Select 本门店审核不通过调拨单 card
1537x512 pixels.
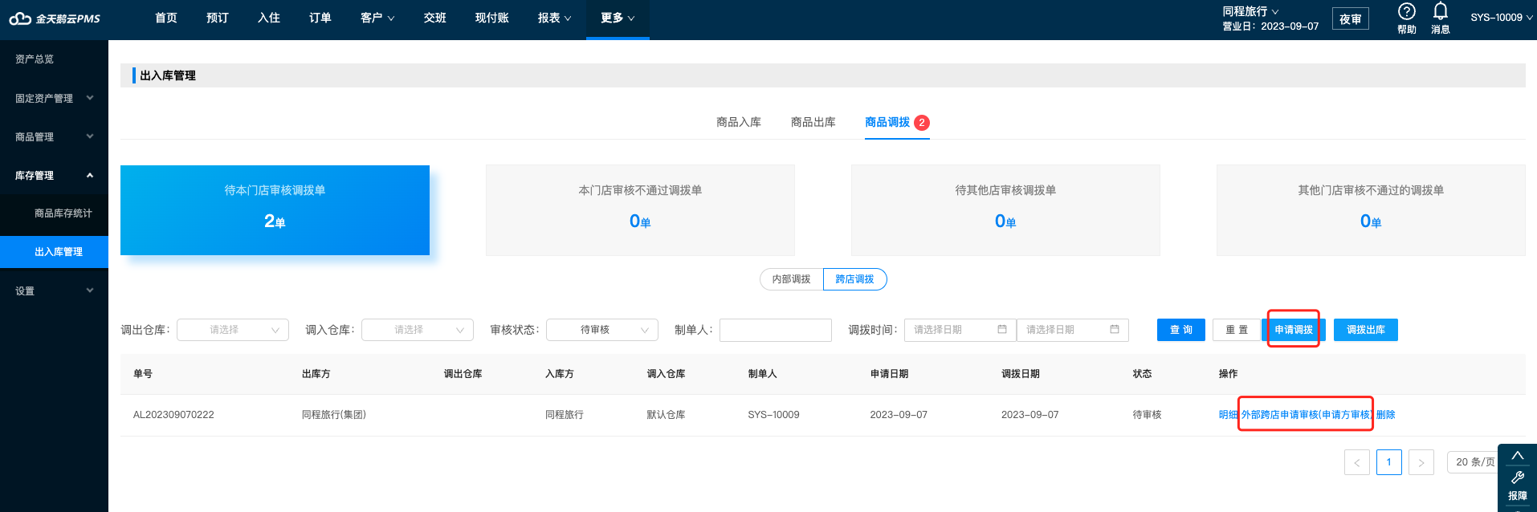tap(640, 210)
